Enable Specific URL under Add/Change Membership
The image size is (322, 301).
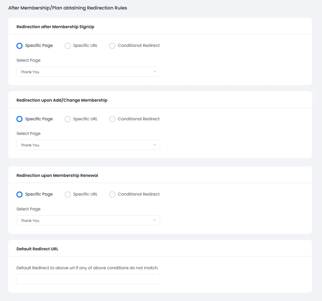[68, 119]
